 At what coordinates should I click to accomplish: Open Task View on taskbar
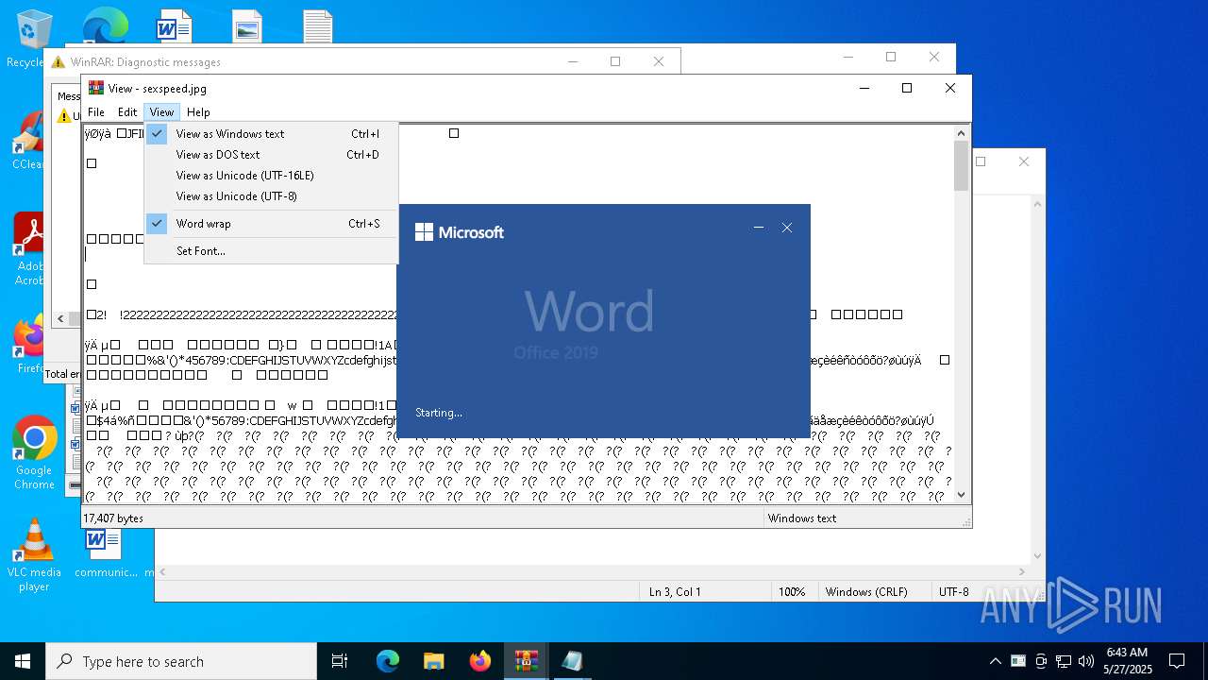(x=340, y=661)
